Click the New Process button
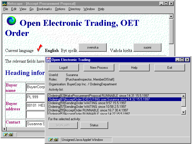192x144 pixels. (99, 68)
